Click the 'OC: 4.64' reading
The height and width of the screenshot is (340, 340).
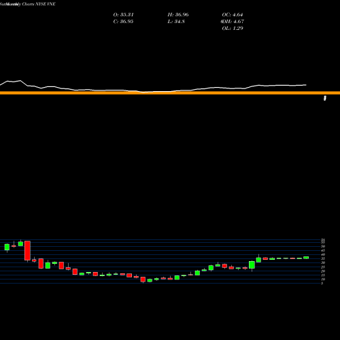tap(233, 15)
